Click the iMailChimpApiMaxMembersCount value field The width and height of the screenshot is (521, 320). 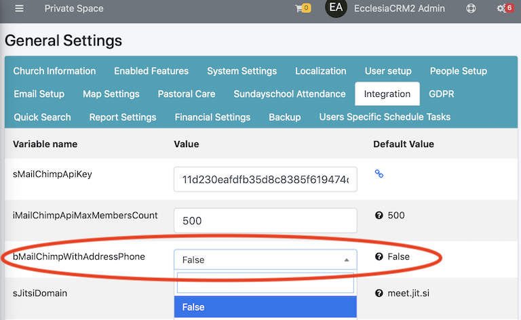[265, 220]
